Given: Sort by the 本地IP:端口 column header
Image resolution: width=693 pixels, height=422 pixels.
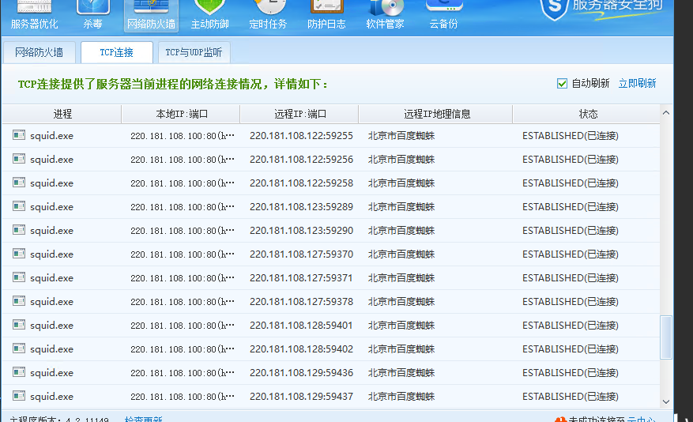Looking at the screenshot, I should tap(181, 114).
